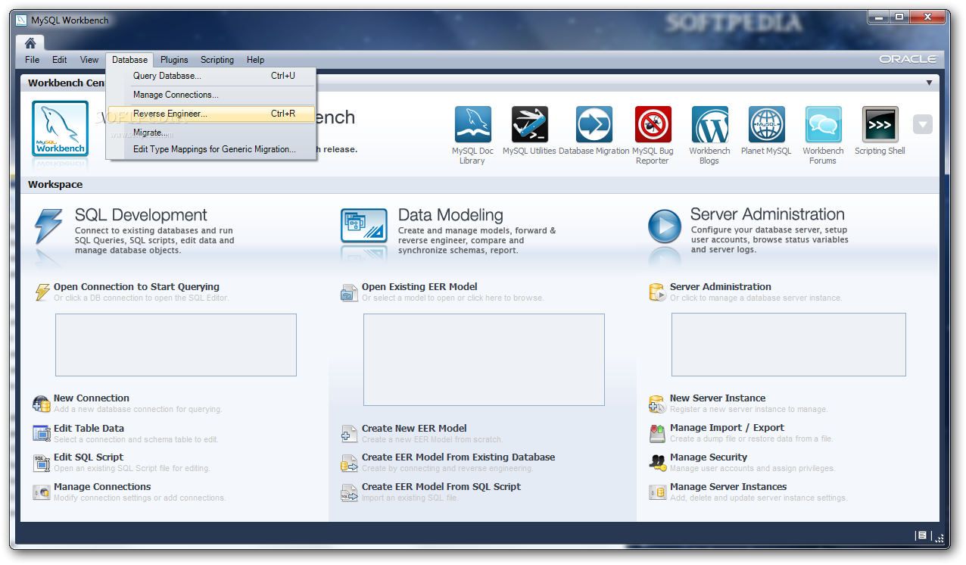966x565 pixels.
Task: Click the New Server Instance link
Action: tap(718, 398)
